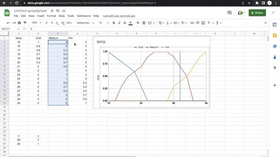
Task: Format as percent icon
Action: 52,23
